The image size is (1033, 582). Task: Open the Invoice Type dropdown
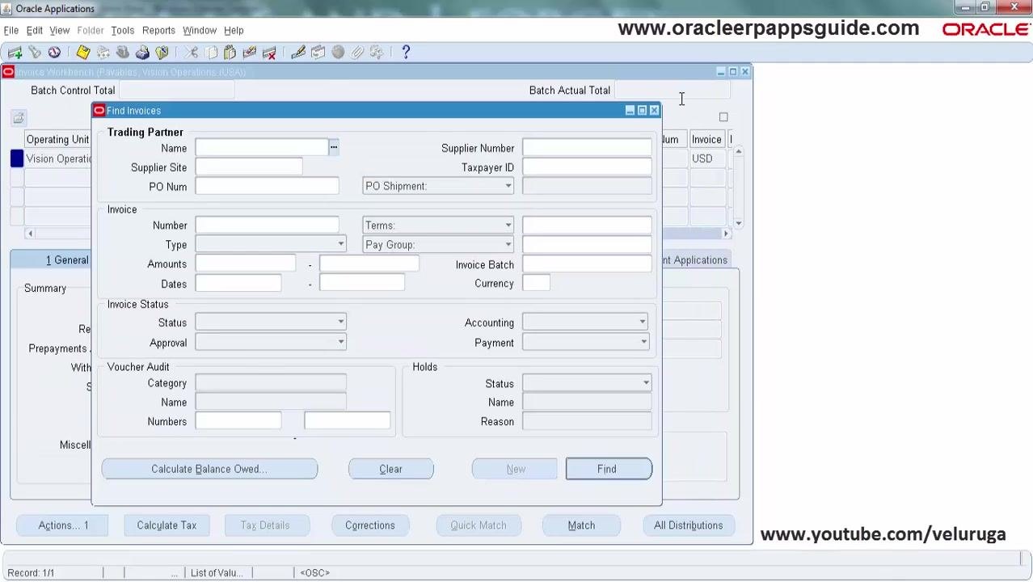point(340,245)
